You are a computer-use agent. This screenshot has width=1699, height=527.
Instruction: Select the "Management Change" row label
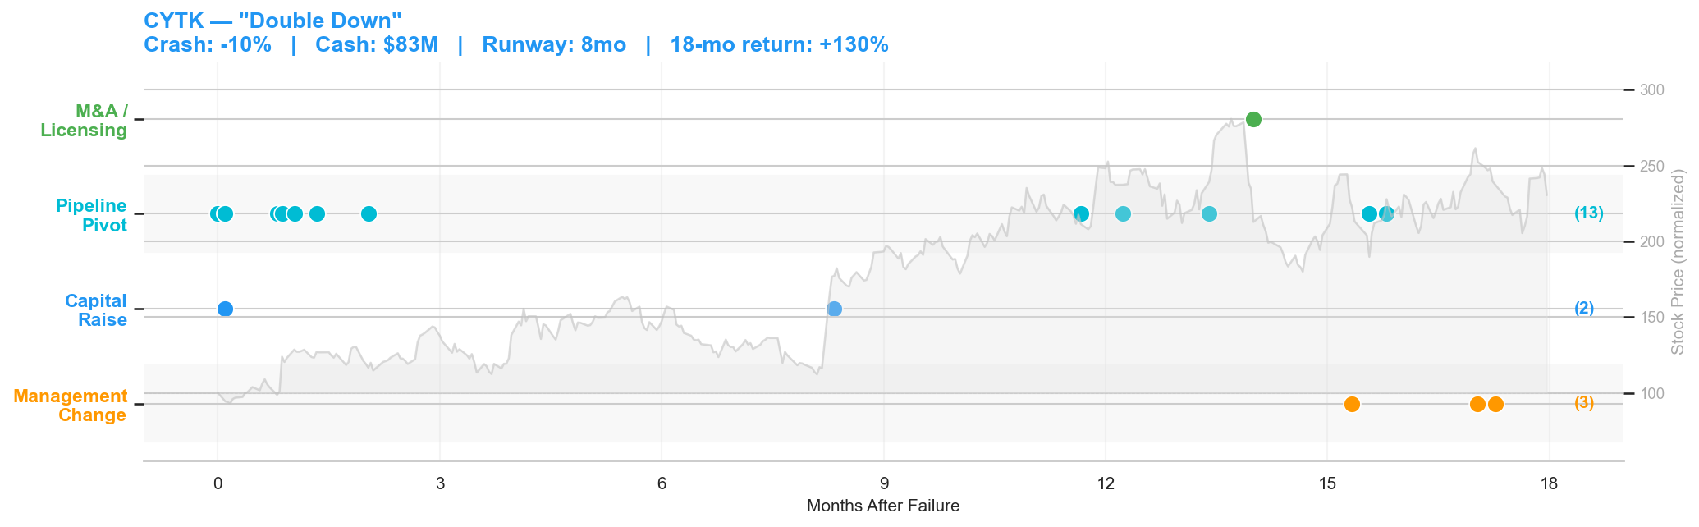coord(71,406)
